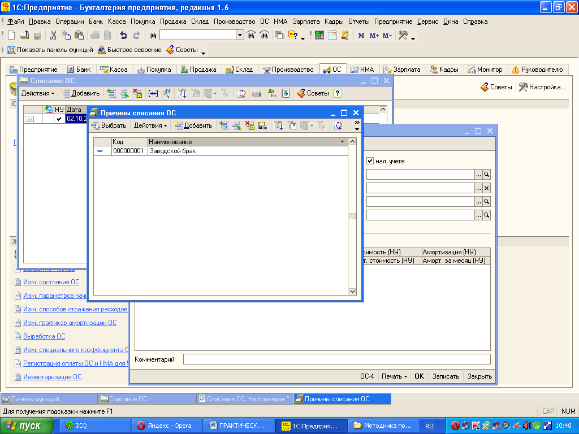Open the Изм. состояния ОС link
Screen dimensions: 579x434
(x=51, y=282)
